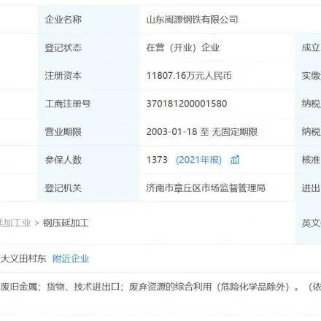
Task: Click industry breadcrumb item 钢压延加工
Action: (66, 223)
